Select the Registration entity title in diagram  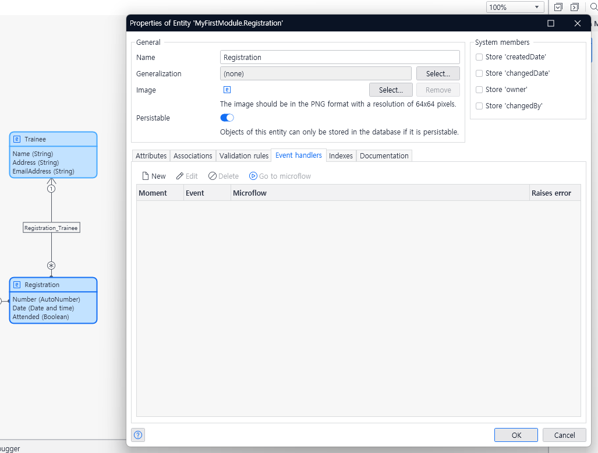point(42,285)
